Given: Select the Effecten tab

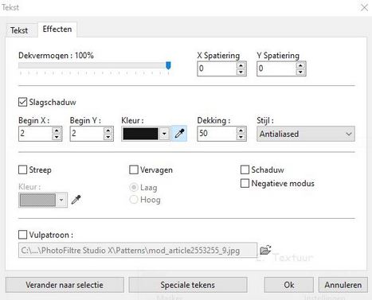Looking at the screenshot, I should tap(57, 29).
